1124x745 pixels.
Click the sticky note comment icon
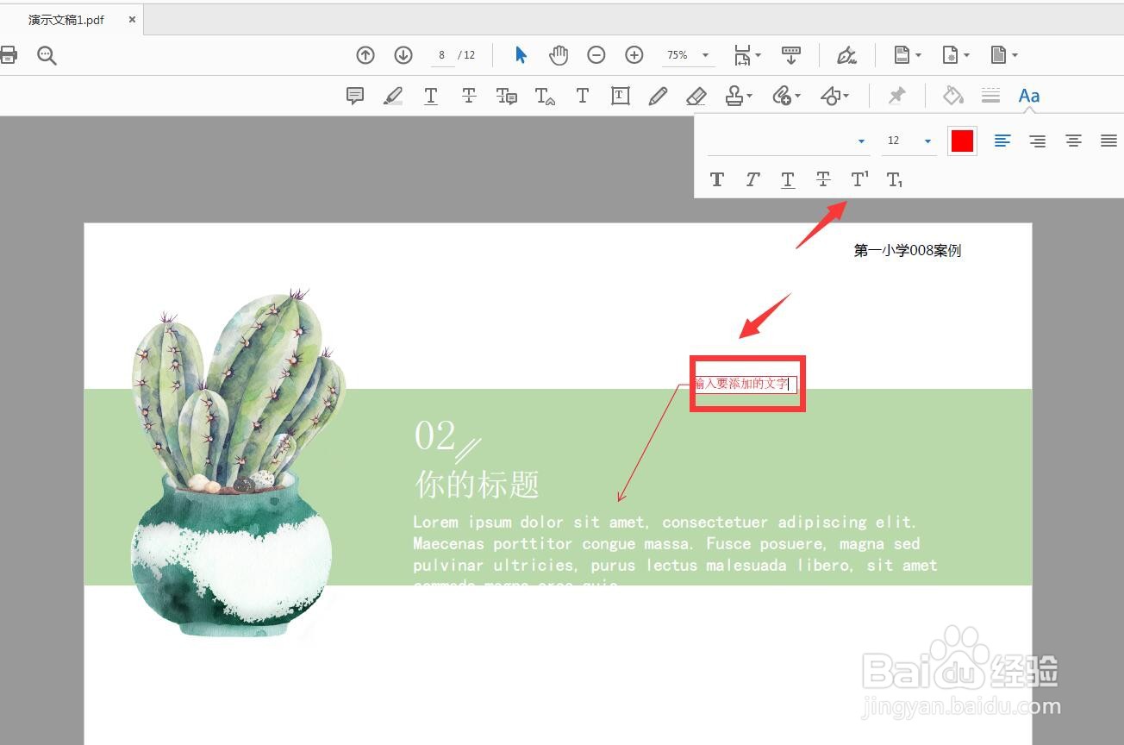pos(354,96)
